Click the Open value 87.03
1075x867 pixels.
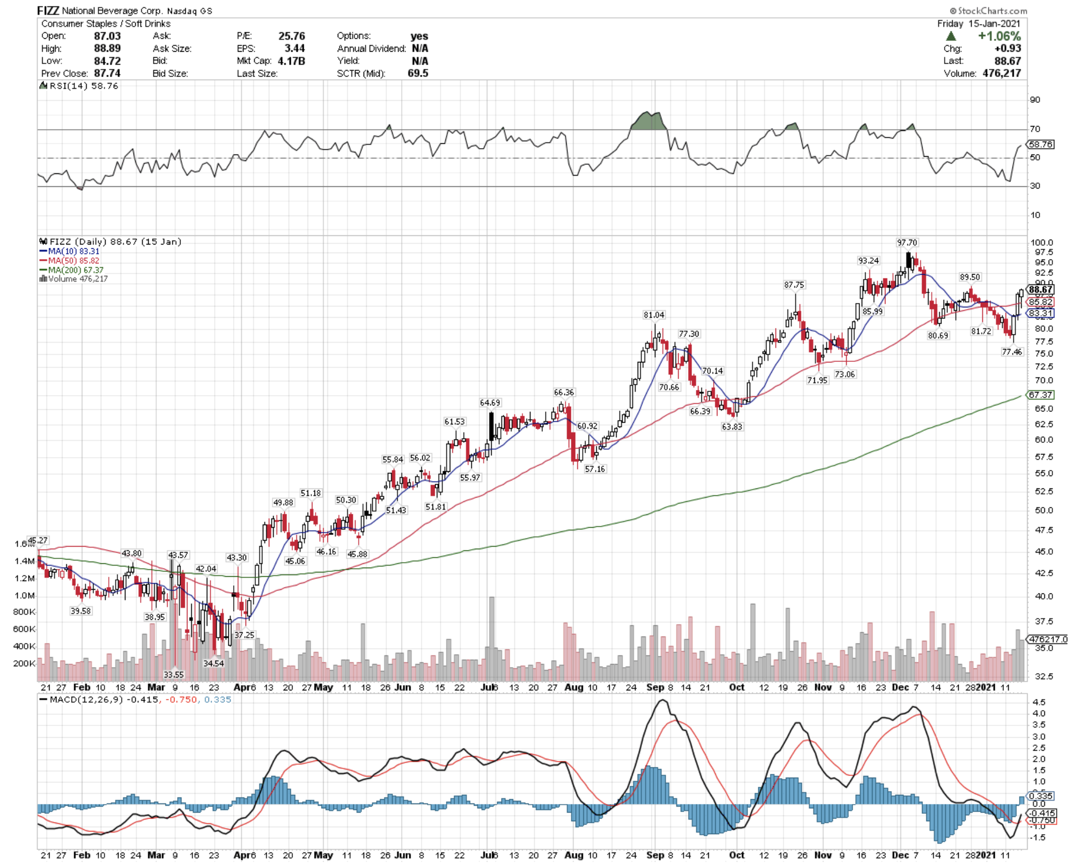pyautogui.click(x=107, y=36)
